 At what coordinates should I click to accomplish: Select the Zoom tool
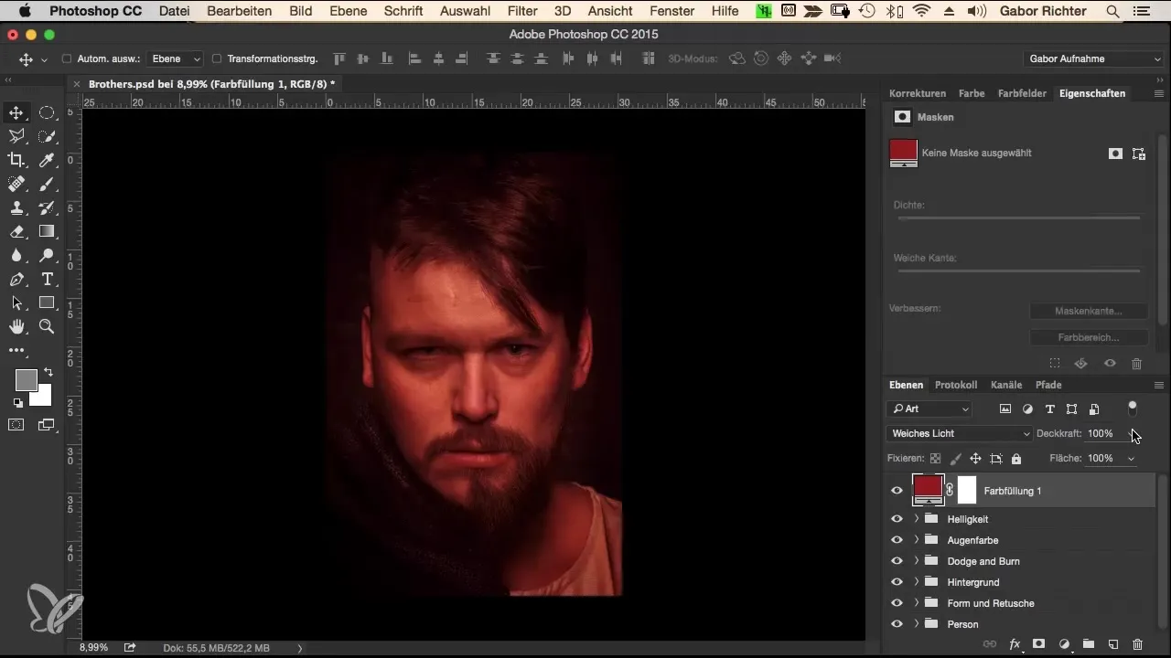pyautogui.click(x=47, y=327)
